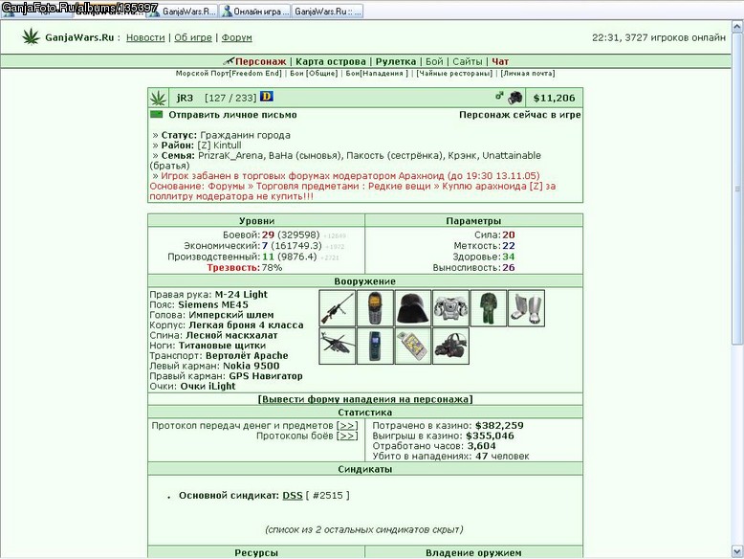Viewport: 744px width, 559px height.
Task: Open the DSS syndicate link
Action: (x=293, y=496)
